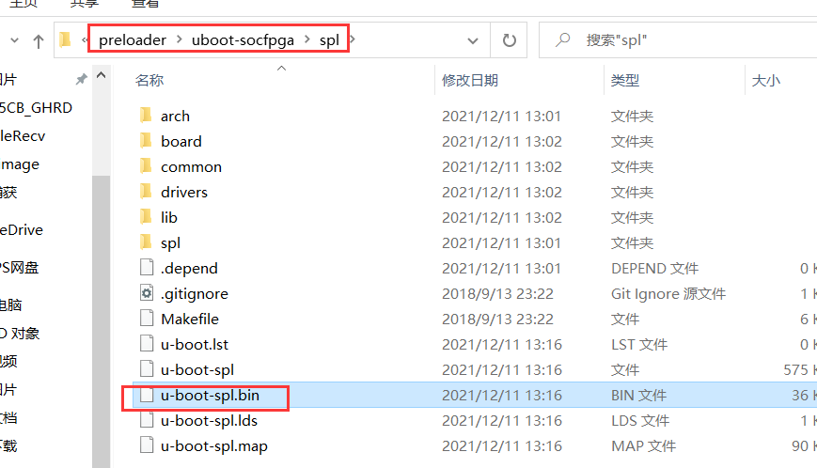The width and height of the screenshot is (817, 468).
Task: Expand chevron after spl breadcrumb
Action: pos(353,39)
